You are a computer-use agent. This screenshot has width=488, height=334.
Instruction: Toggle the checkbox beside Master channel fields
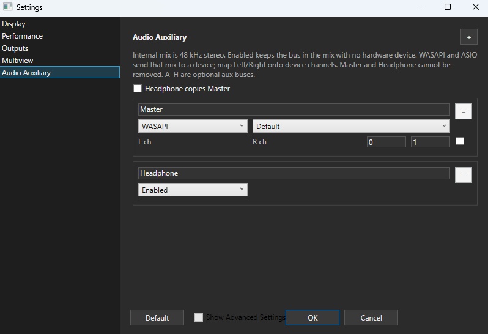[x=460, y=141]
